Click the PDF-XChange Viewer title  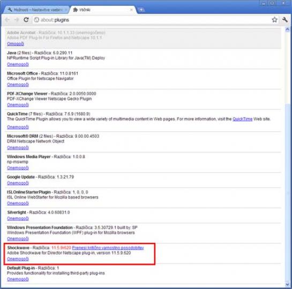tap(27, 94)
